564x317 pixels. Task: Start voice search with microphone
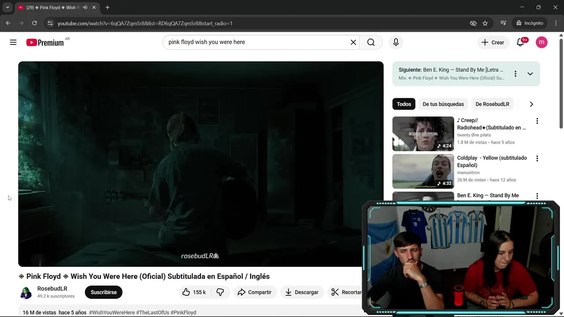pos(396,42)
